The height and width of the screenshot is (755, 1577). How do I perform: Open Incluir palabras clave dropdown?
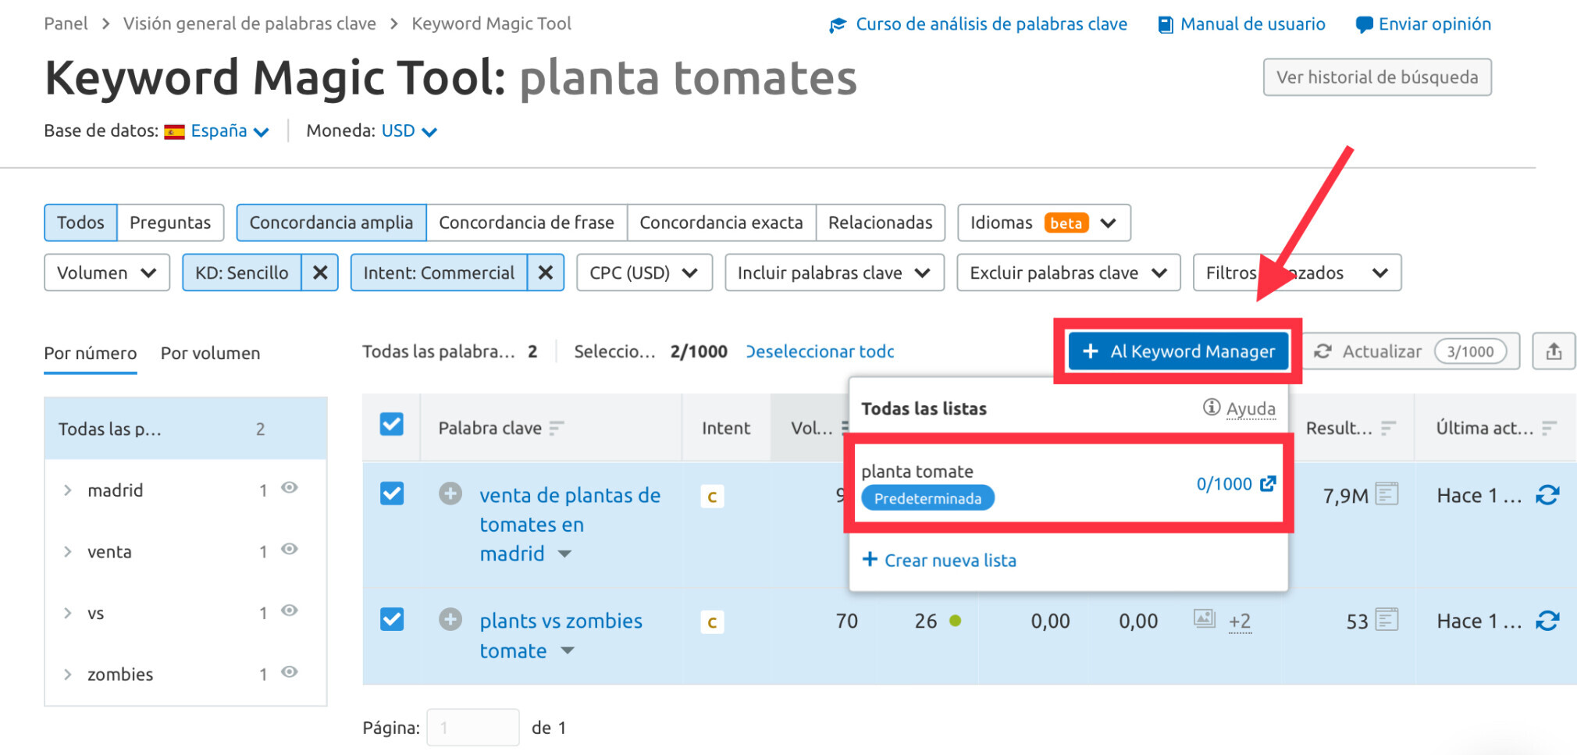pos(835,272)
